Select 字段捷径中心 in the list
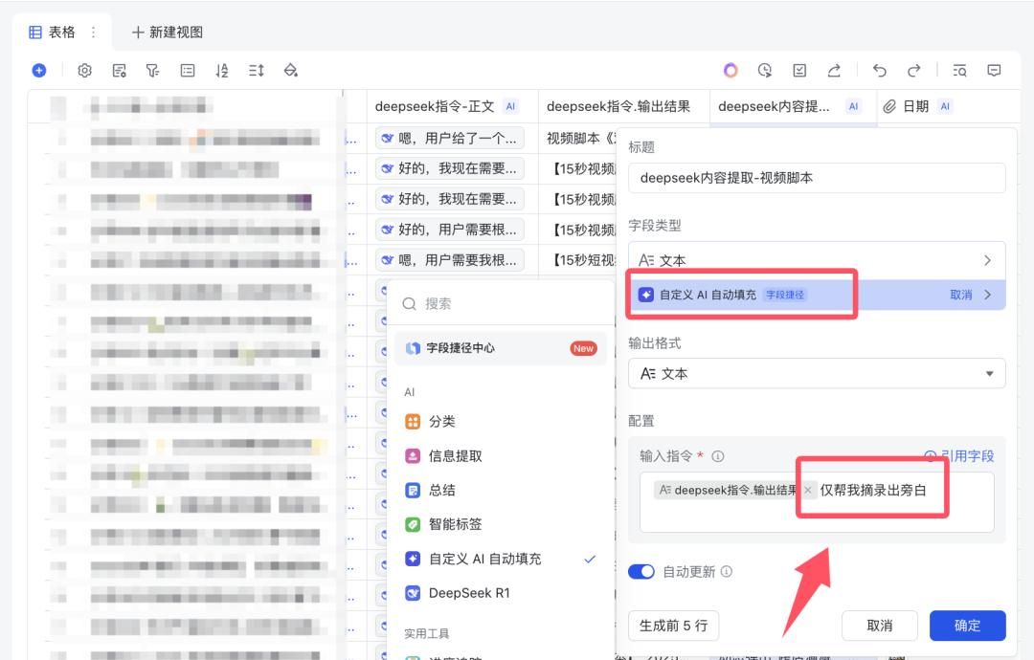This screenshot has width=1034, height=660. [500, 348]
